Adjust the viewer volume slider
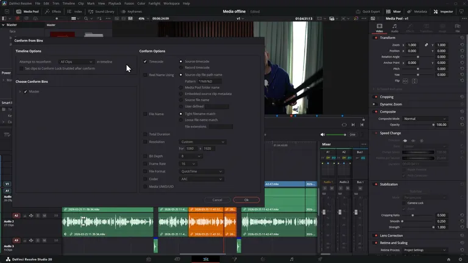 [336, 135]
